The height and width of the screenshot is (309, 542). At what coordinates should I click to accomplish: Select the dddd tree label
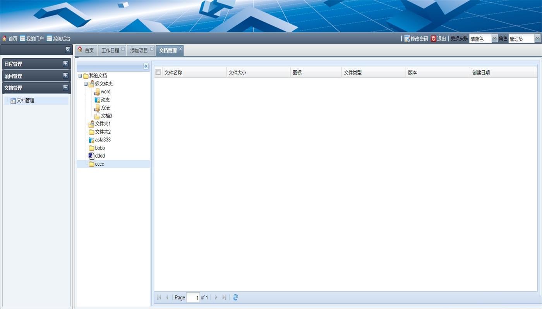pos(100,156)
